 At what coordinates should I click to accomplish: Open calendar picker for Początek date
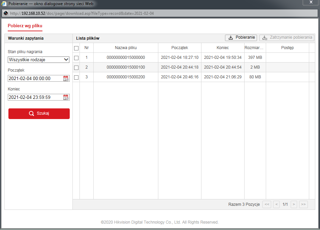tap(66, 78)
